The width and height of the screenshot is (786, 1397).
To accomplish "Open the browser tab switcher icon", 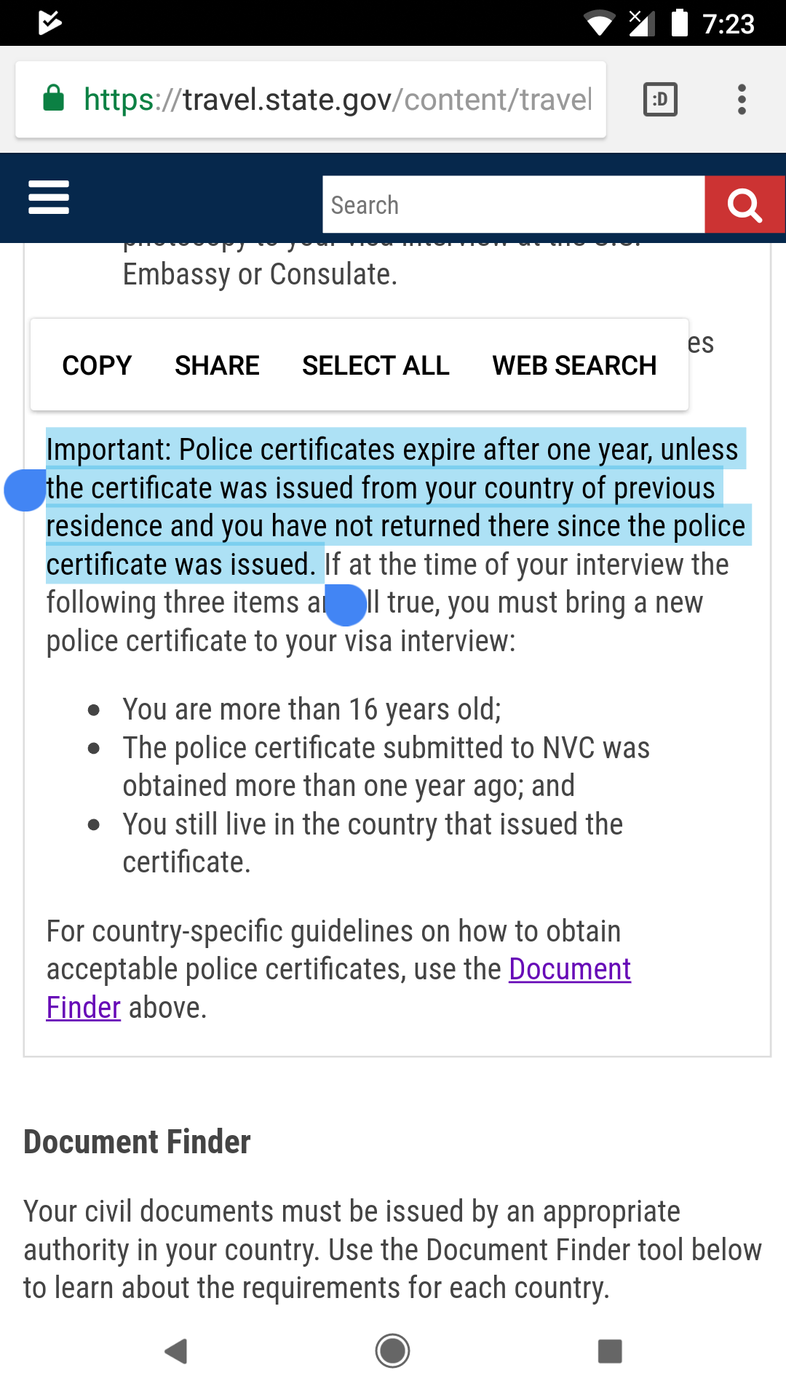I will (x=660, y=100).
